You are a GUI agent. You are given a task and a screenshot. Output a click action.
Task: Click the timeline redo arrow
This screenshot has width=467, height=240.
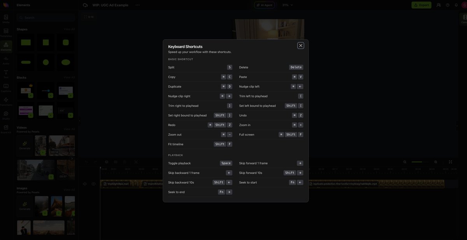point(95,162)
